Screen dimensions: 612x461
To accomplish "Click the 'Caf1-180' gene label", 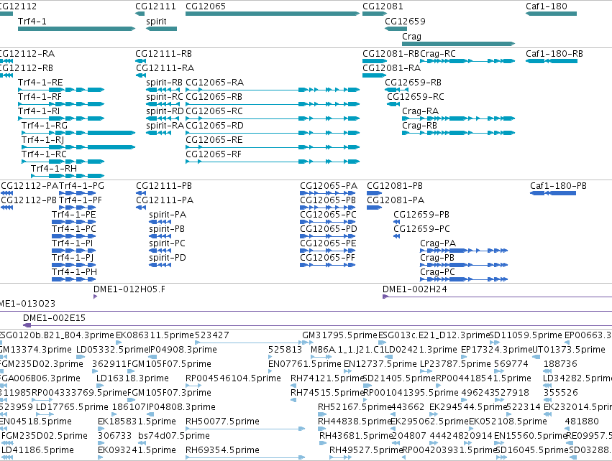I will (x=547, y=6).
